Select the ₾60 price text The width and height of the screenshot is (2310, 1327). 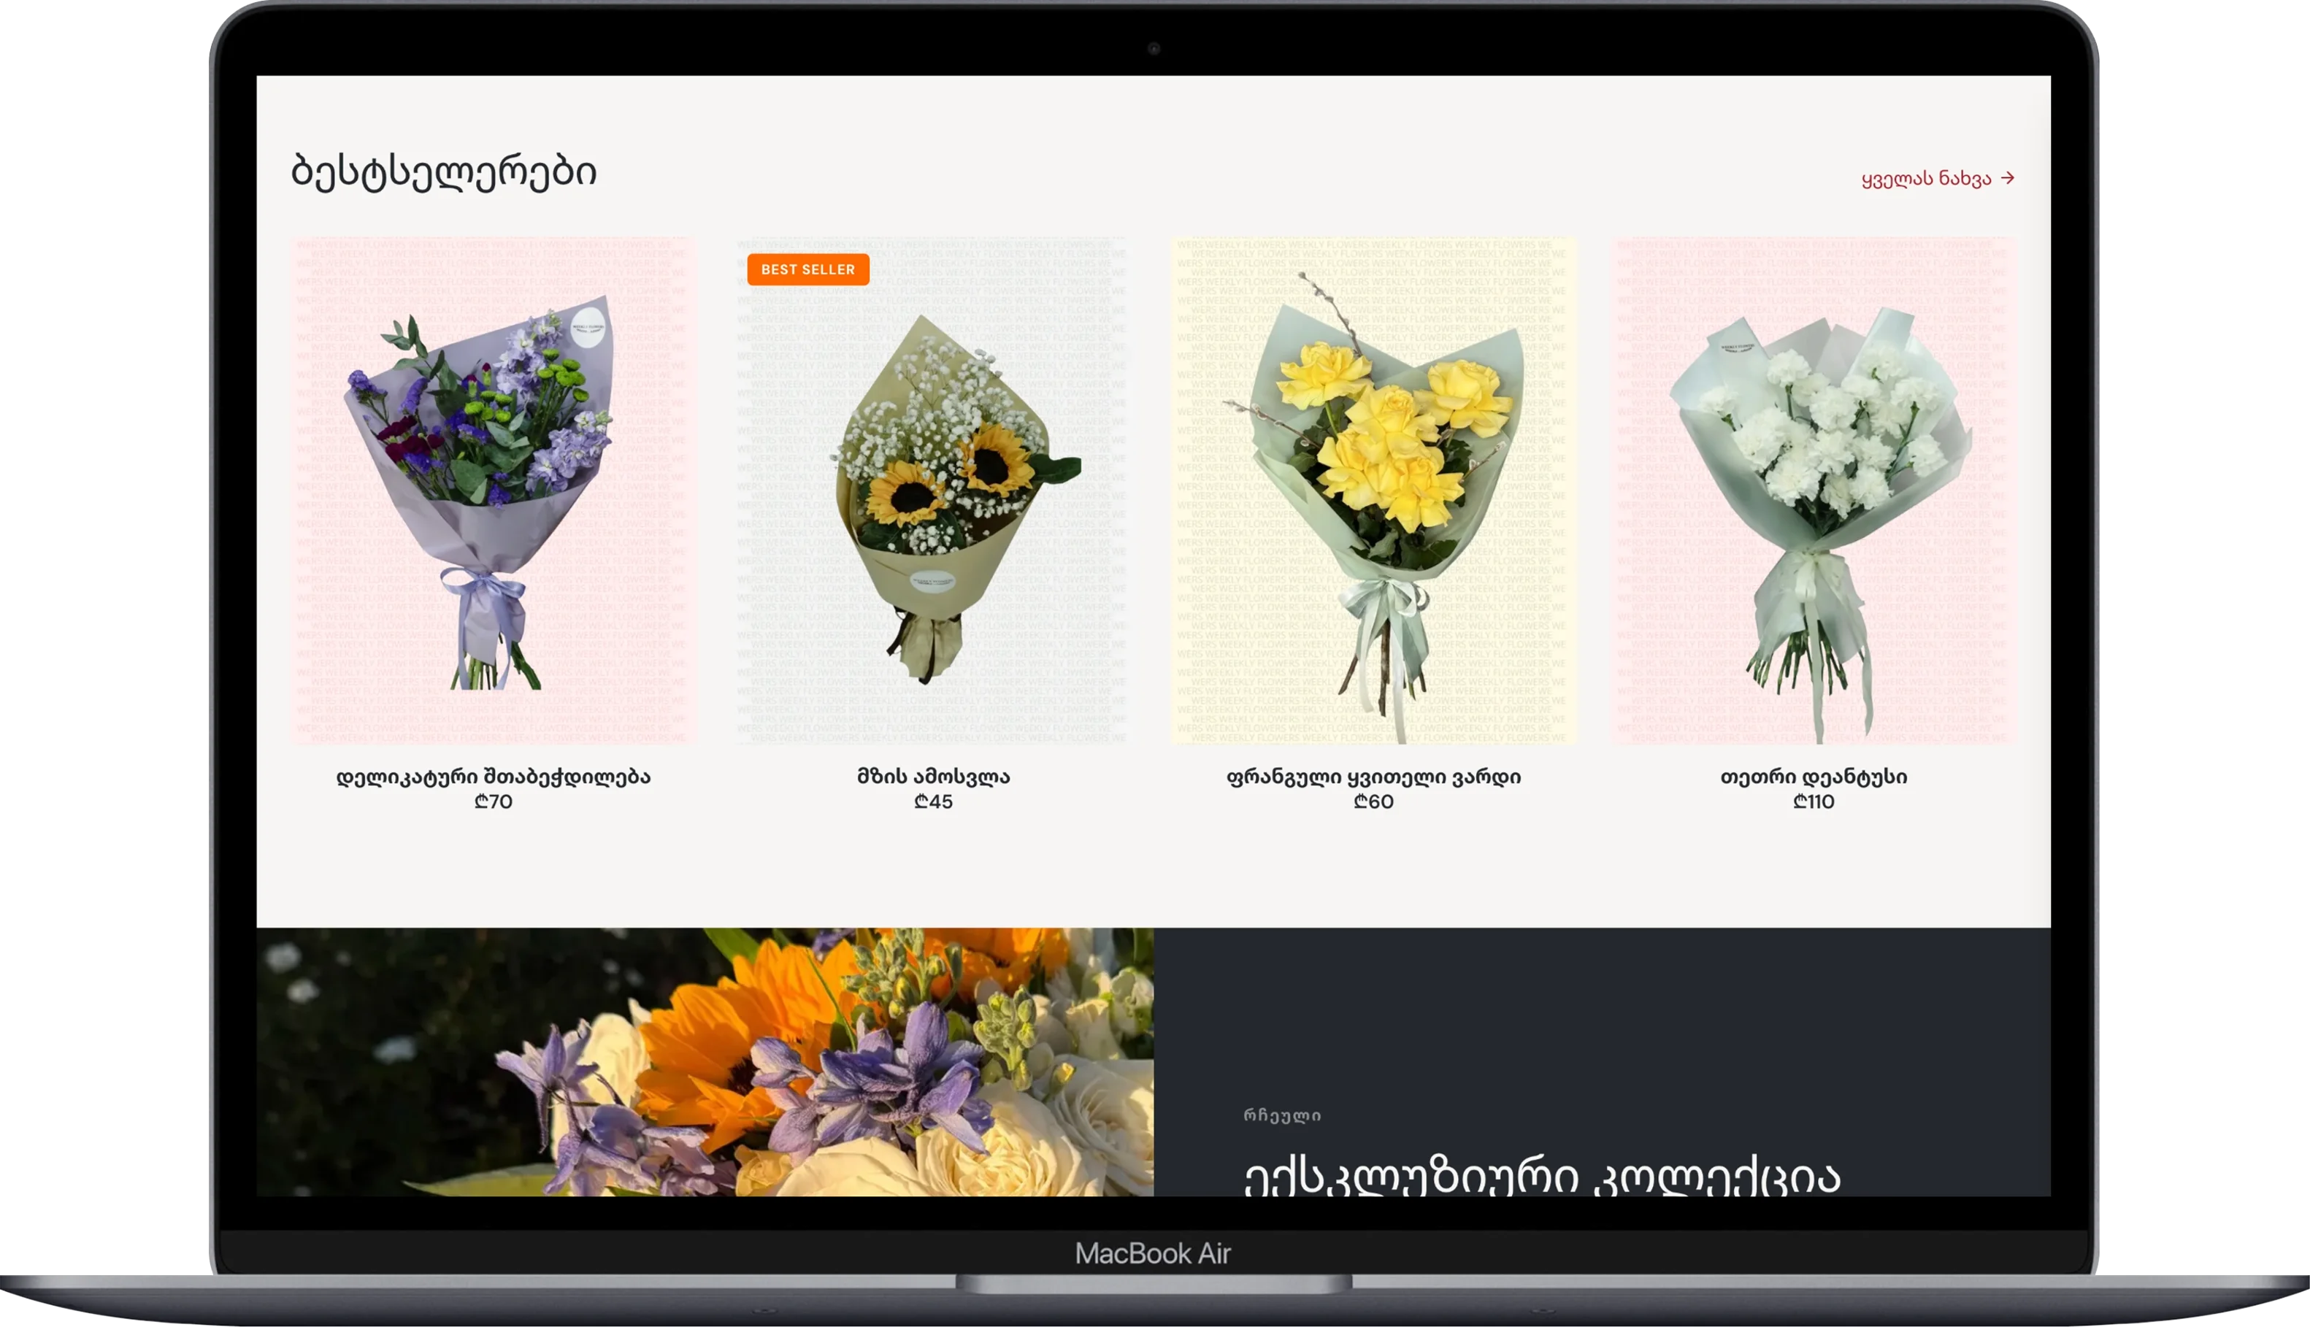tap(1374, 801)
